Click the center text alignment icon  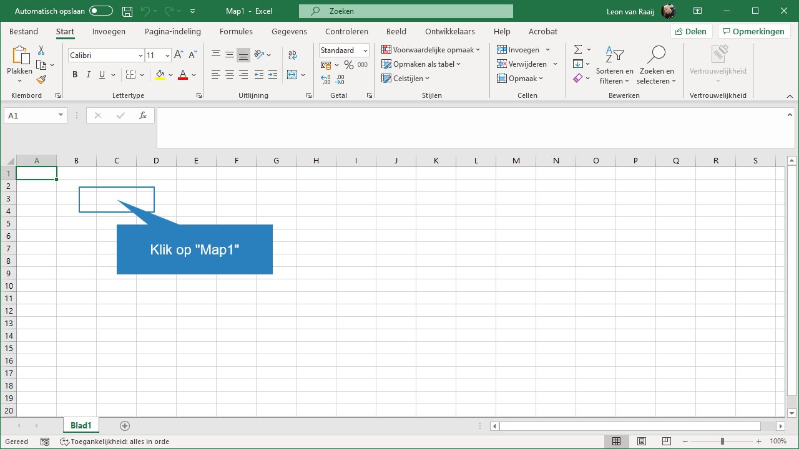coord(229,75)
